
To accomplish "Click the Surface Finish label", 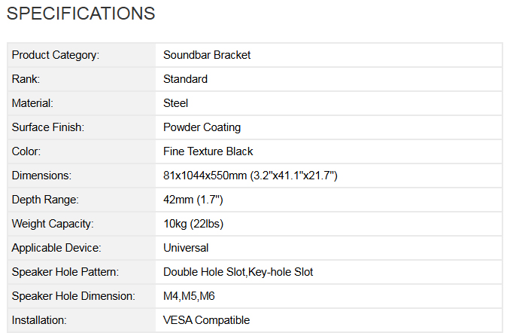I will click(x=48, y=127).
